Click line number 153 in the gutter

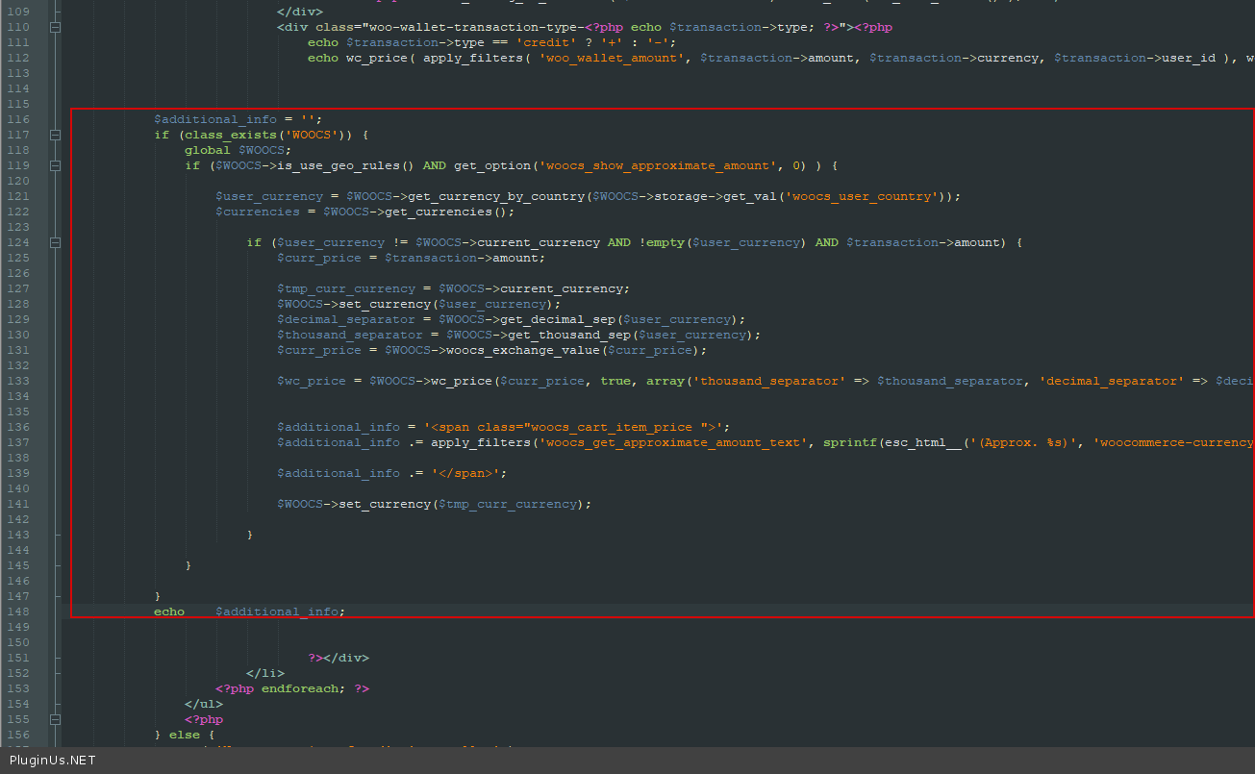point(20,688)
